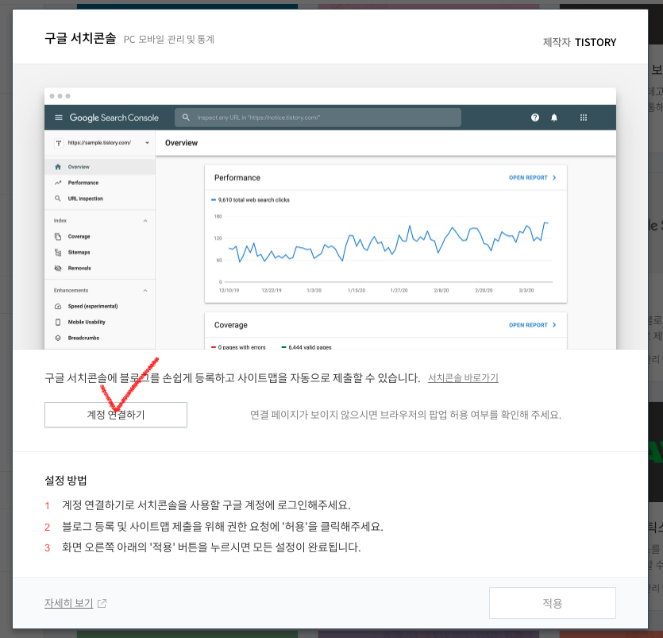The width and height of the screenshot is (663, 638).
Task: Click the 제작자 TISTORY label
Action: tap(580, 42)
